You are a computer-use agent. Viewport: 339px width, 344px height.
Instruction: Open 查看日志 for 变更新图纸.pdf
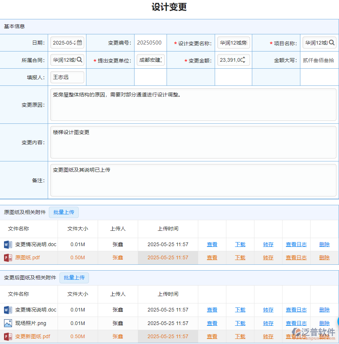296,336
